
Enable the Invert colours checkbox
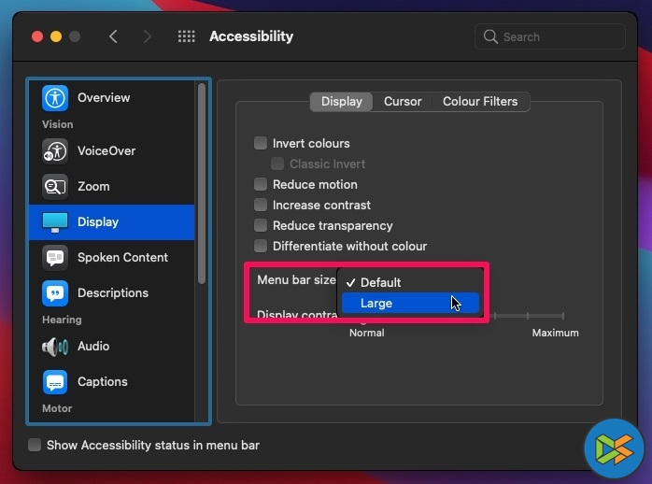coord(261,144)
